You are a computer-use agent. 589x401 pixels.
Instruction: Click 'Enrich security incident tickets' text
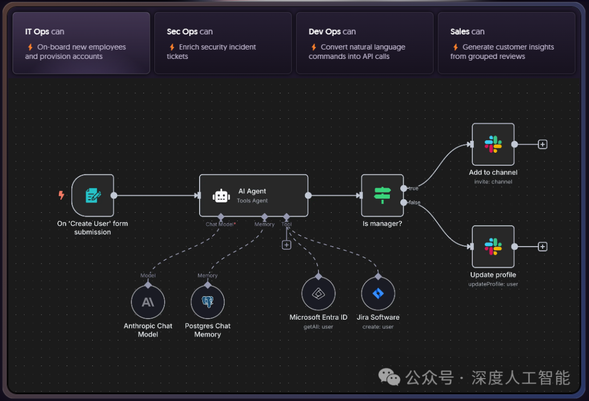click(212, 51)
